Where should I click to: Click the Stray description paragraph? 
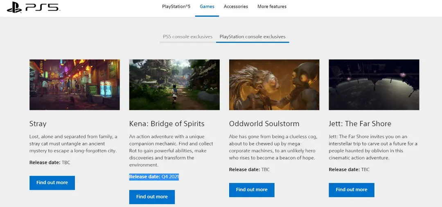(73, 144)
